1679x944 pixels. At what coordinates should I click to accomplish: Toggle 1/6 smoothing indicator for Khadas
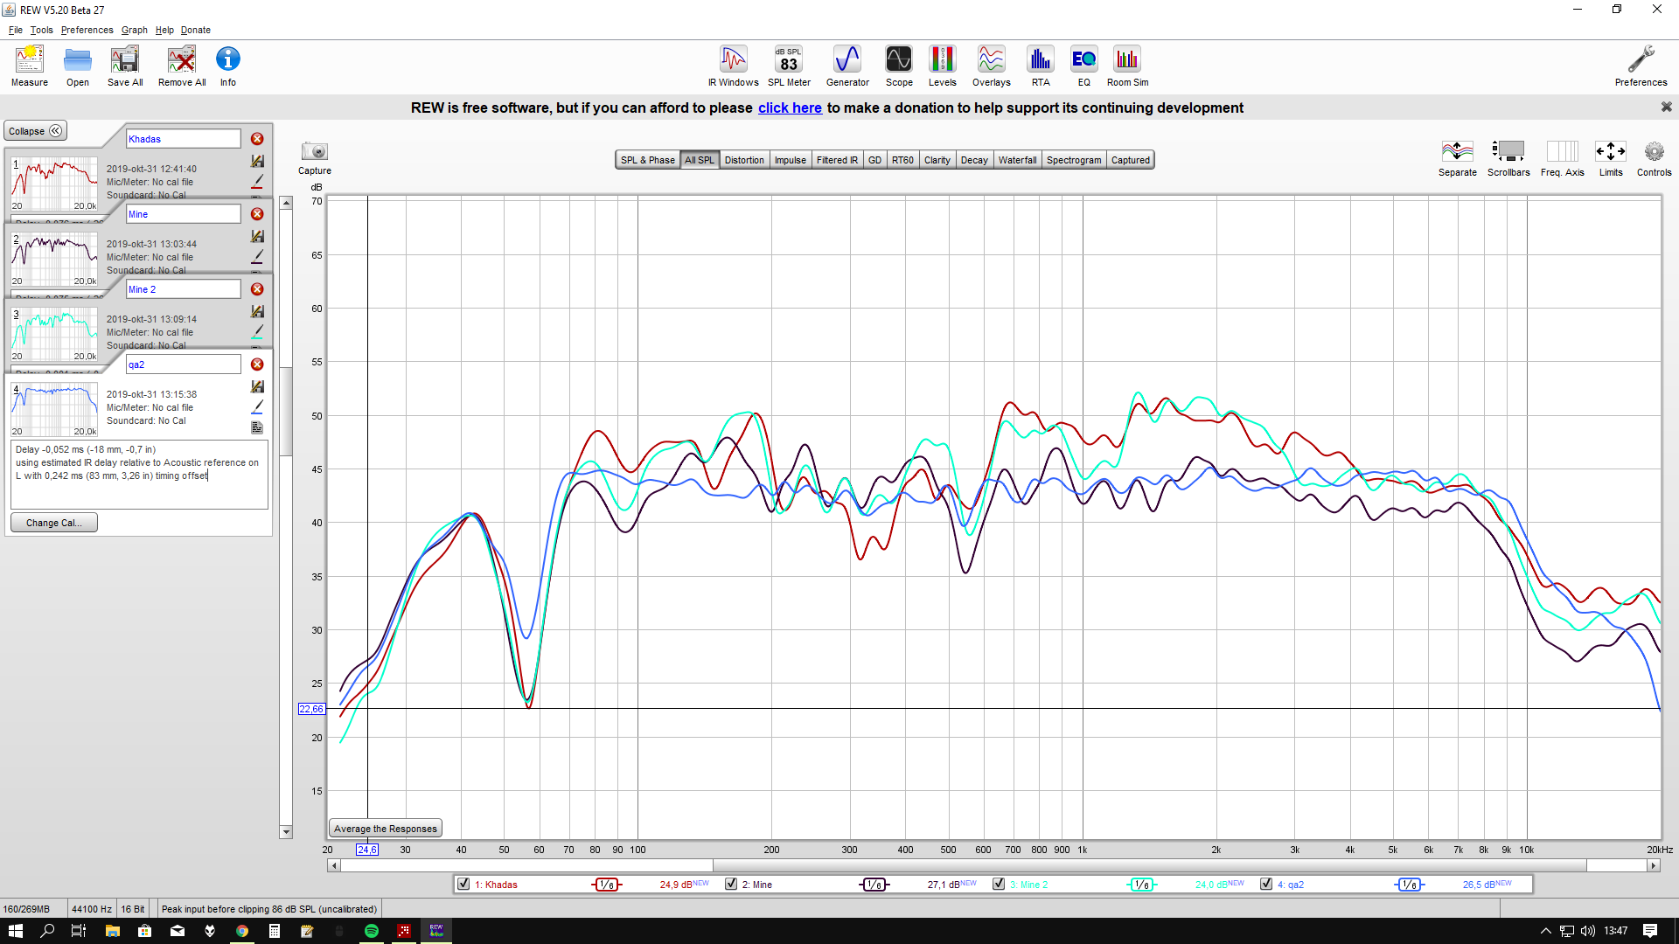coord(607,885)
